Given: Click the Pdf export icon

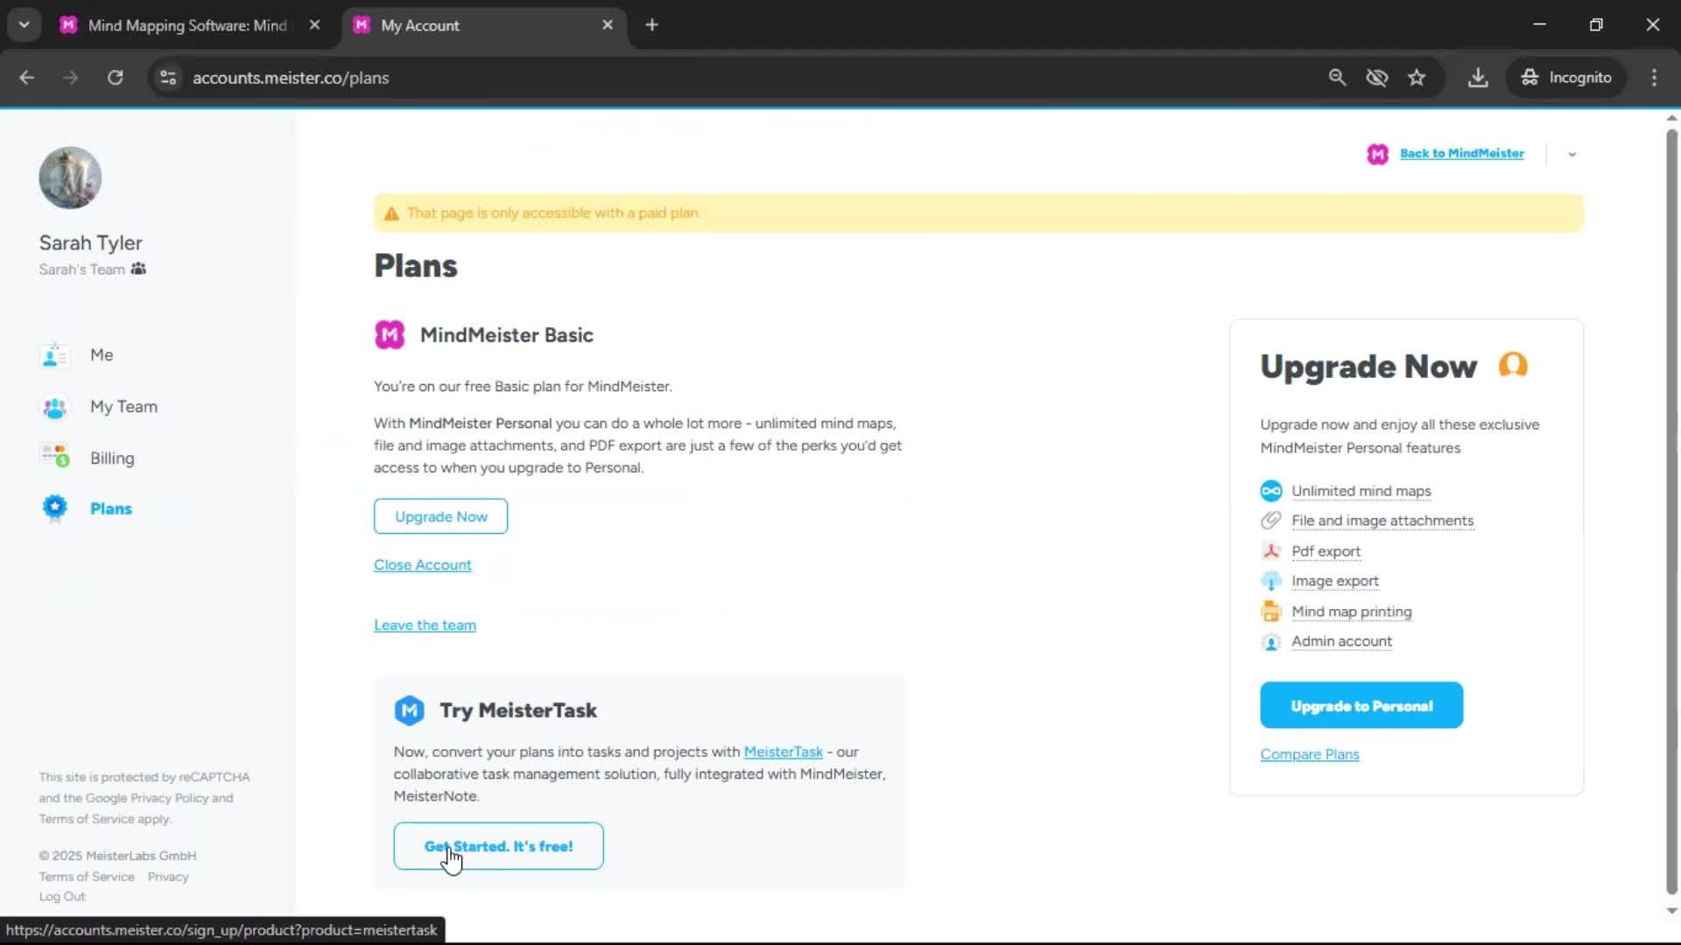Looking at the screenshot, I should click(x=1270, y=551).
